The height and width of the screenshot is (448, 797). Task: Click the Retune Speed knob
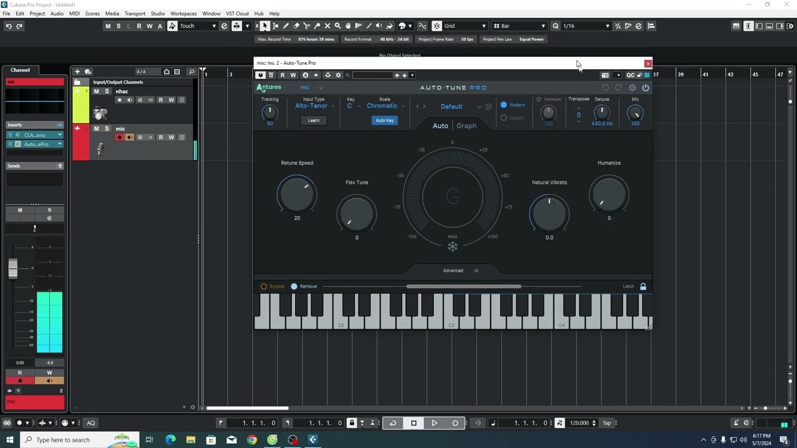[x=297, y=193]
